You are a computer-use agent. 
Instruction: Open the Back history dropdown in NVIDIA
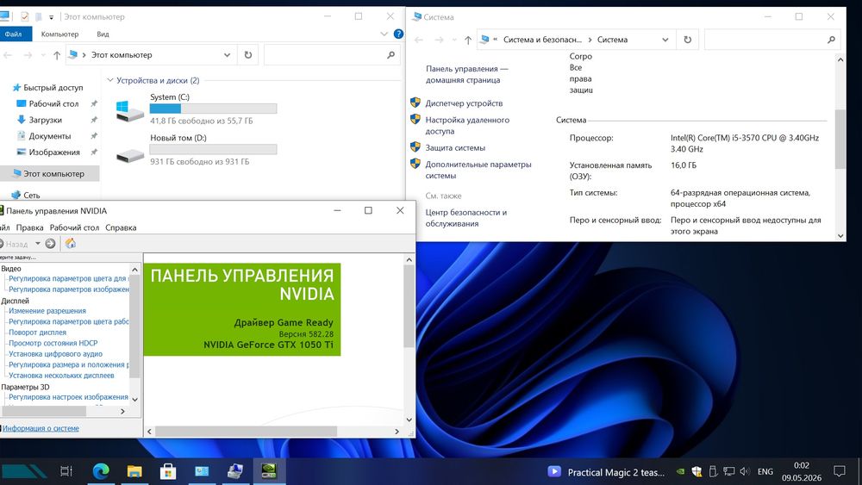[x=38, y=243]
